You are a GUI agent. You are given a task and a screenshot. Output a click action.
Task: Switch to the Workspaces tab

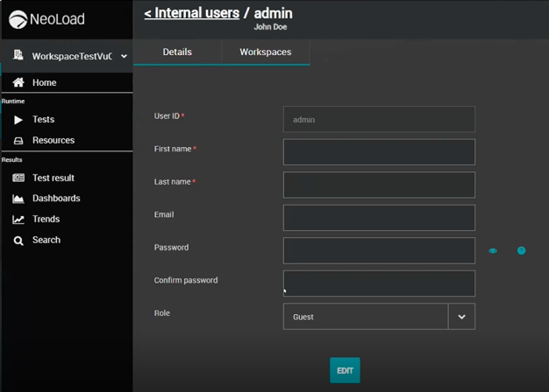click(x=265, y=52)
